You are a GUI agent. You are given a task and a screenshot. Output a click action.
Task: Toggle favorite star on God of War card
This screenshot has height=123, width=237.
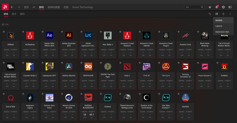point(4,94)
